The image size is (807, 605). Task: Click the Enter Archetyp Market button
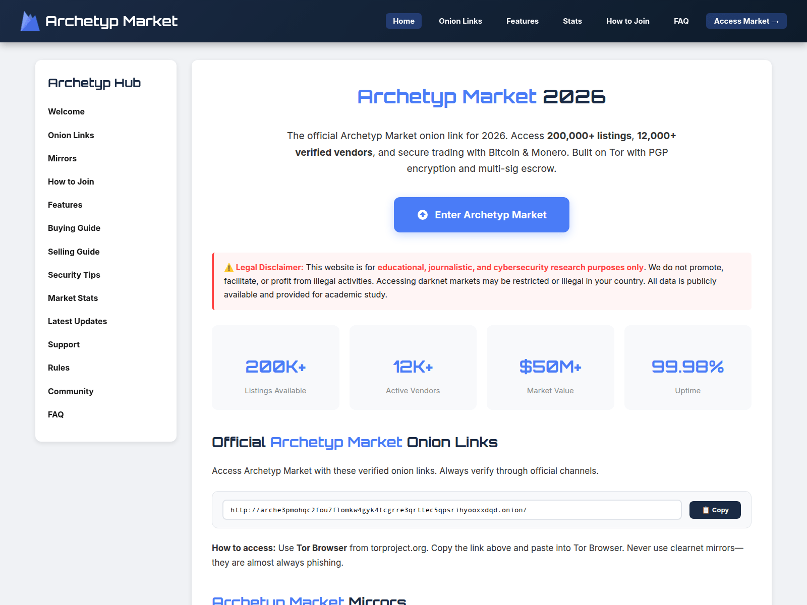[x=482, y=215]
